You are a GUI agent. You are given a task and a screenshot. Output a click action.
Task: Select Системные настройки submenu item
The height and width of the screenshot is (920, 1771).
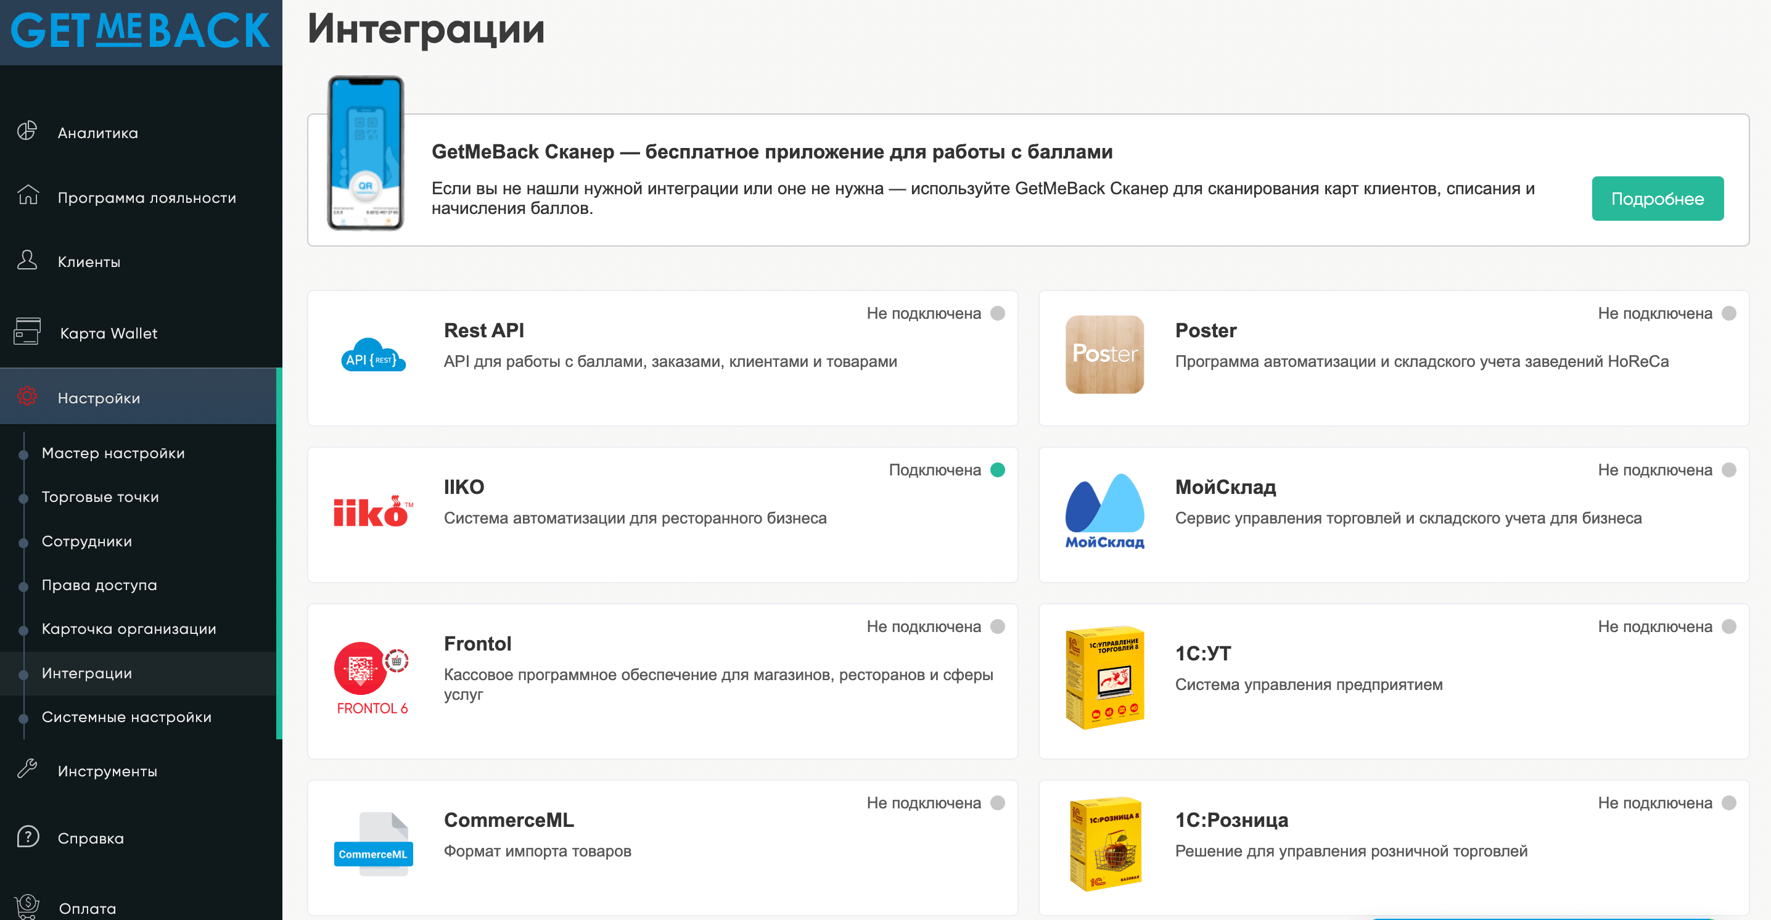click(126, 717)
